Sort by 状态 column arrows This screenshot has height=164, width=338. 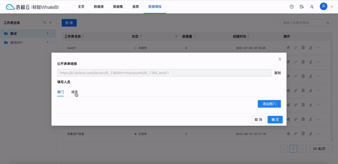[x=140, y=36]
